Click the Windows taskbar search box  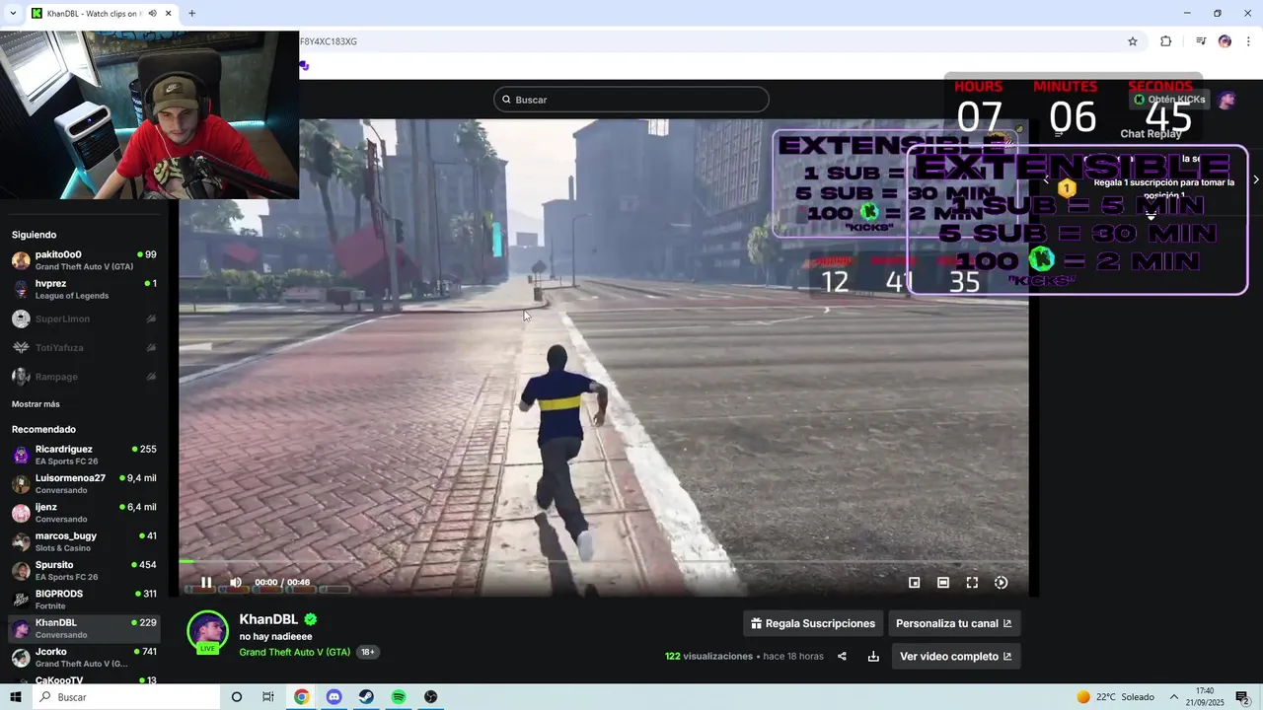pyautogui.click(x=125, y=697)
